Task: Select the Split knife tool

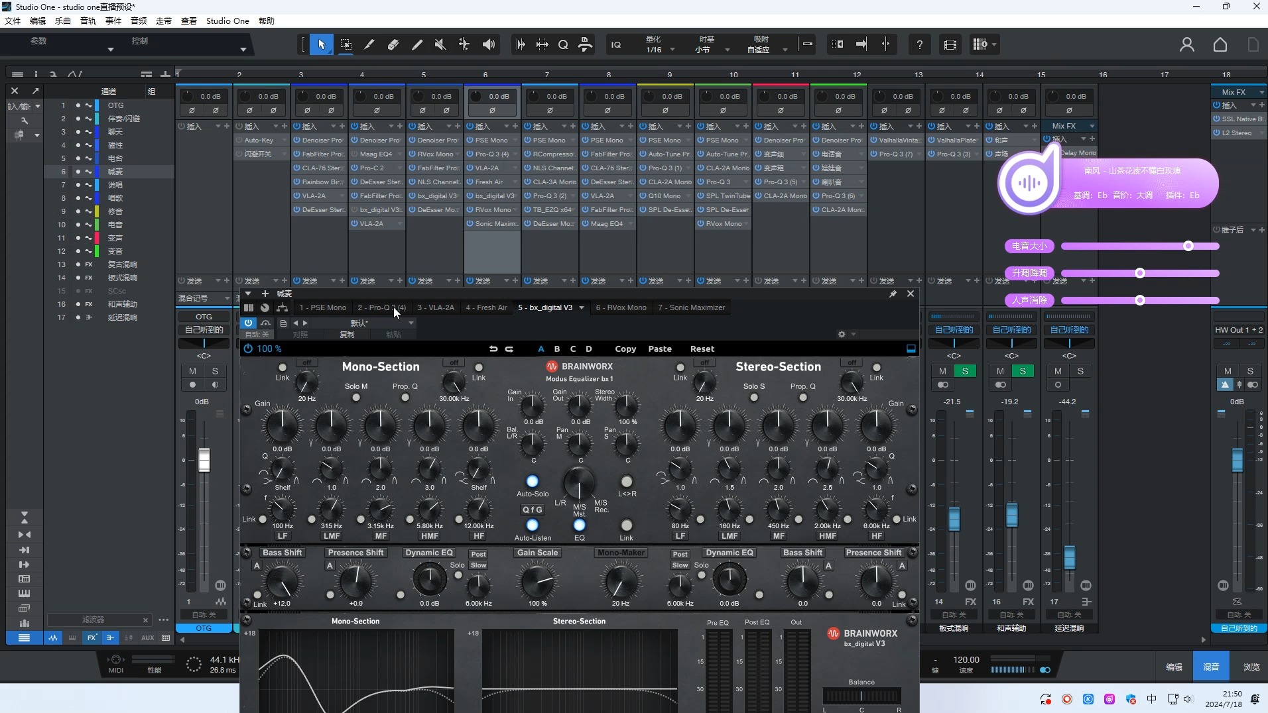Action: (x=369, y=44)
